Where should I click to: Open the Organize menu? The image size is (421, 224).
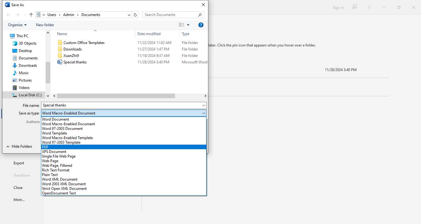pos(17,25)
